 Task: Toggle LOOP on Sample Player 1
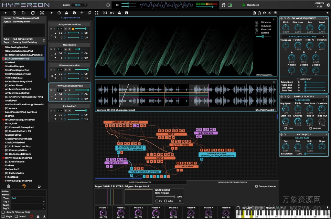pyautogui.click(x=286, y=128)
